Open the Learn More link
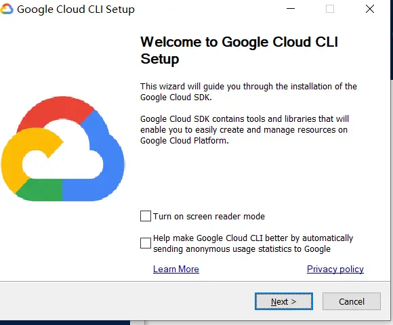The image size is (393, 325). pos(176,269)
